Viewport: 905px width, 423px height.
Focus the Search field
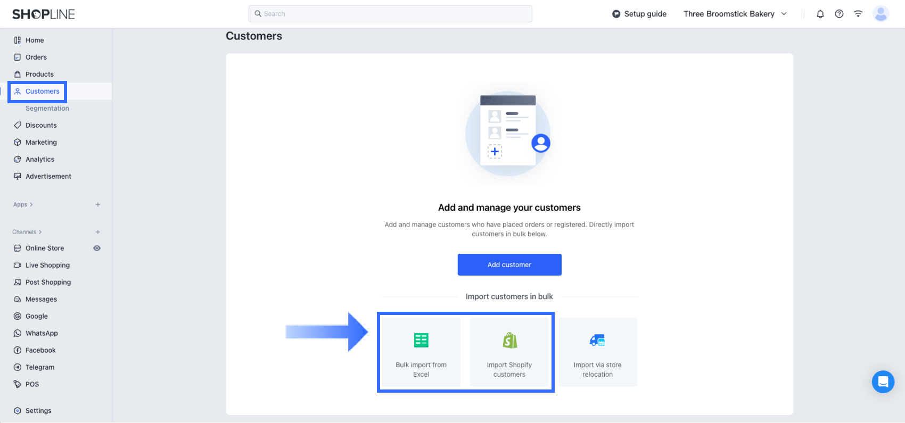[x=390, y=14]
